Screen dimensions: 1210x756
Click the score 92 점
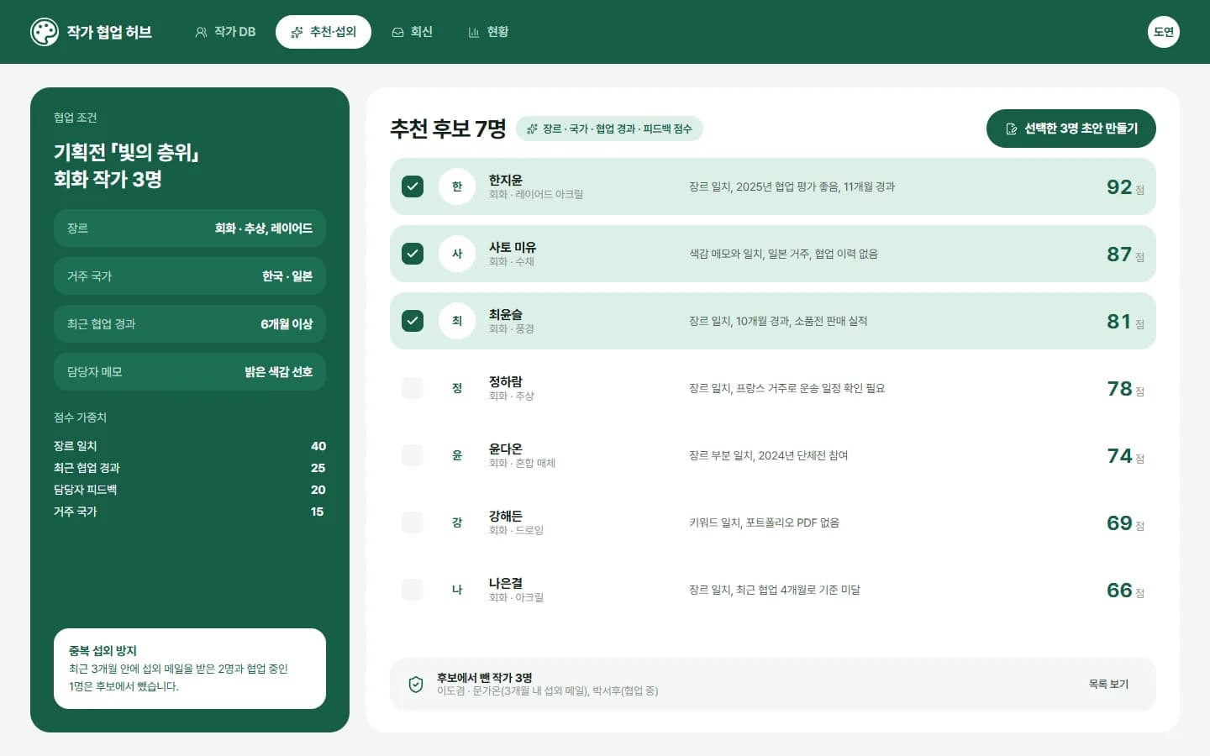pyautogui.click(x=1125, y=187)
